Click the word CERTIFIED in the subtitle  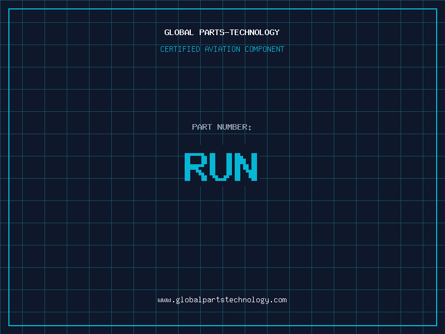tap(180, 49)
